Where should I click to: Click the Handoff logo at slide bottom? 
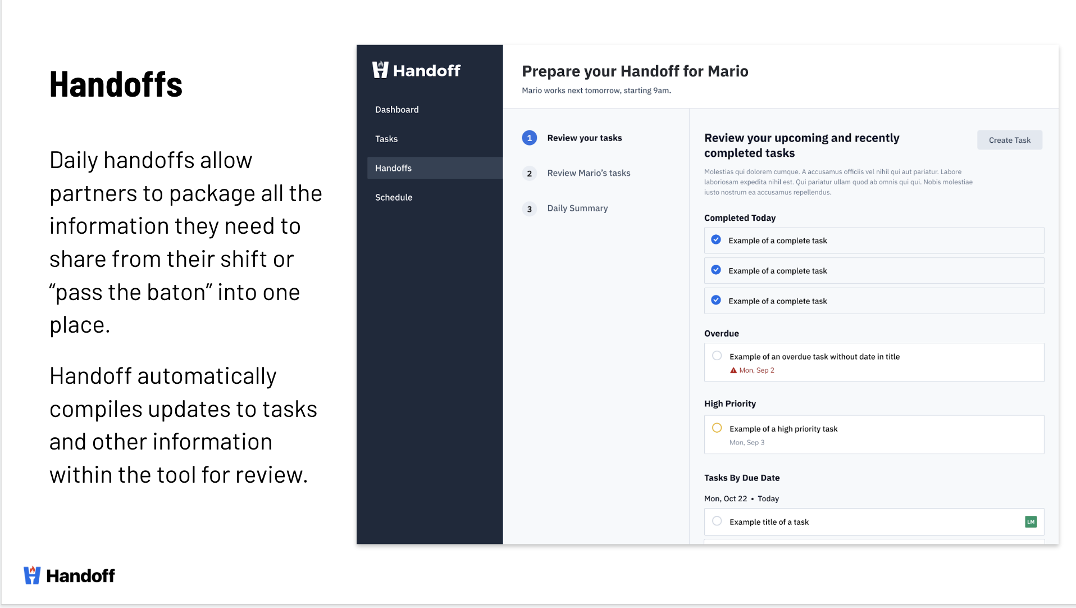tap(69, 575)
